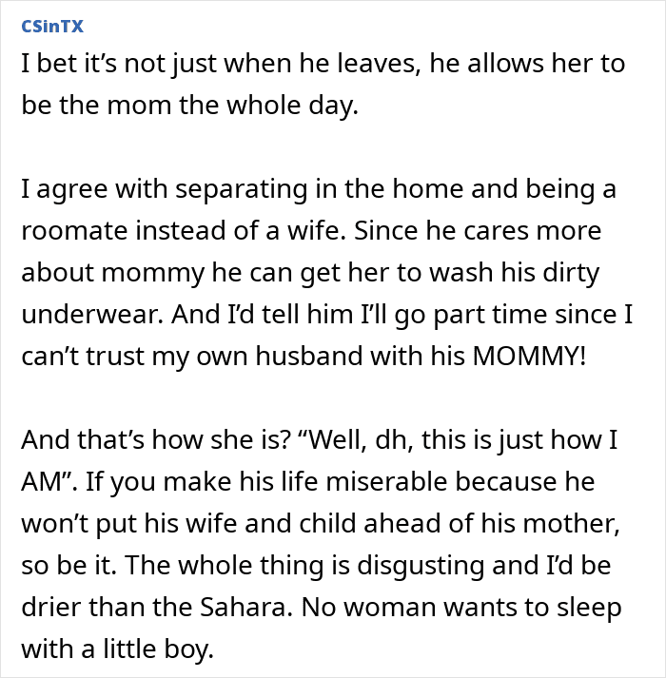
Task: Open the CSinTX user profile link
Action: tap(52, 27)
